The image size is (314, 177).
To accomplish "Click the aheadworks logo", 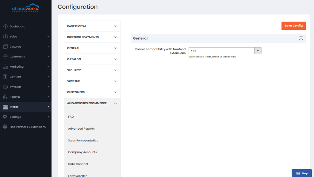I will tap(26, 8).
